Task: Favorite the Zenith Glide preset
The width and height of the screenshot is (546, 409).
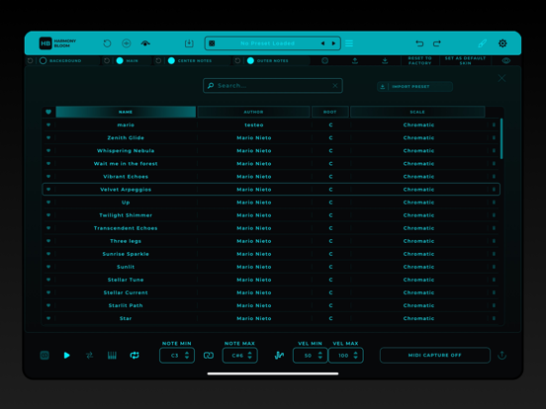Action: [x=48, y=137]
